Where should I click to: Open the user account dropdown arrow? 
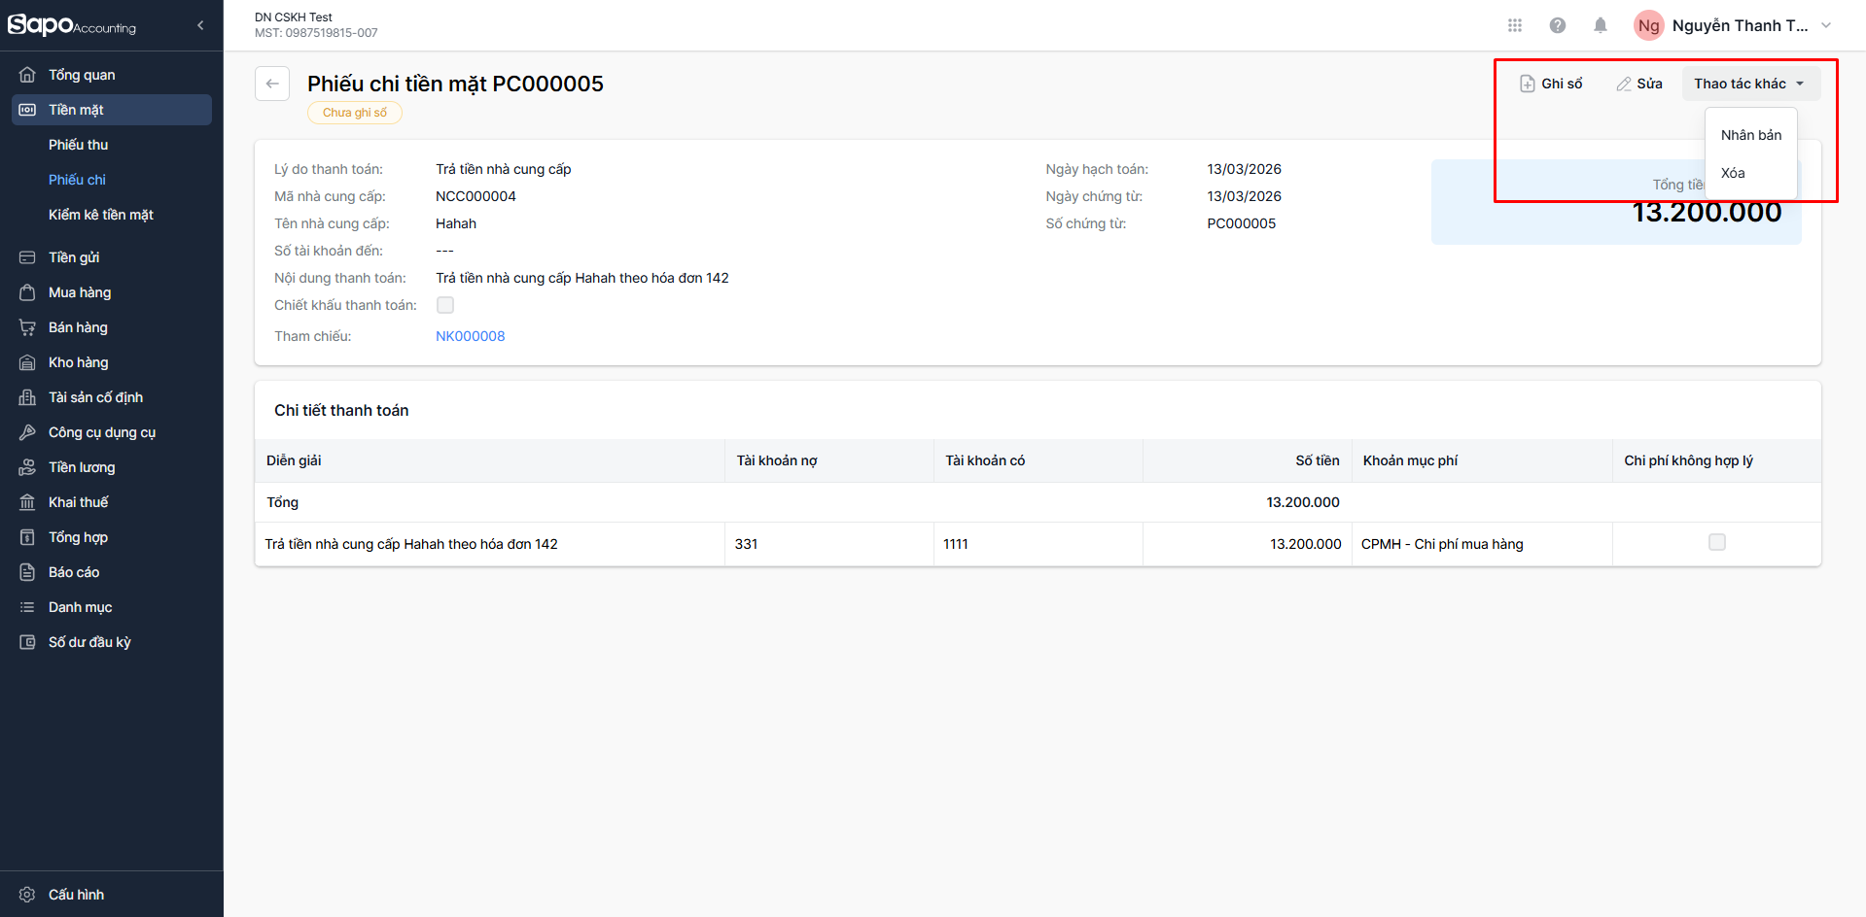coord(1826,25)
